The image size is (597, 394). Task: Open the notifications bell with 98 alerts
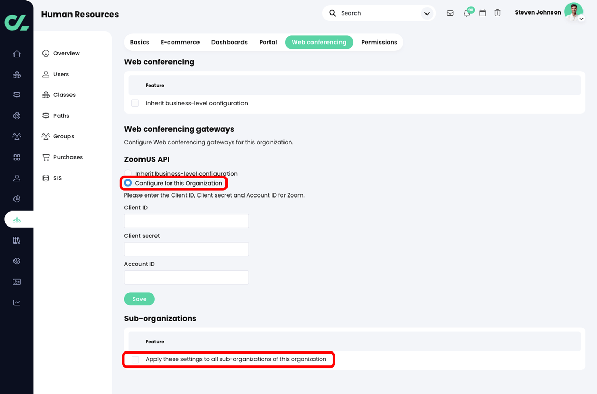pyautogui.click(x=466, y=13)
